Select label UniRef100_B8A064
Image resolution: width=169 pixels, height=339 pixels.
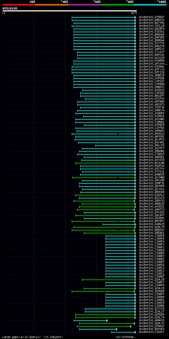click(152, 34)
